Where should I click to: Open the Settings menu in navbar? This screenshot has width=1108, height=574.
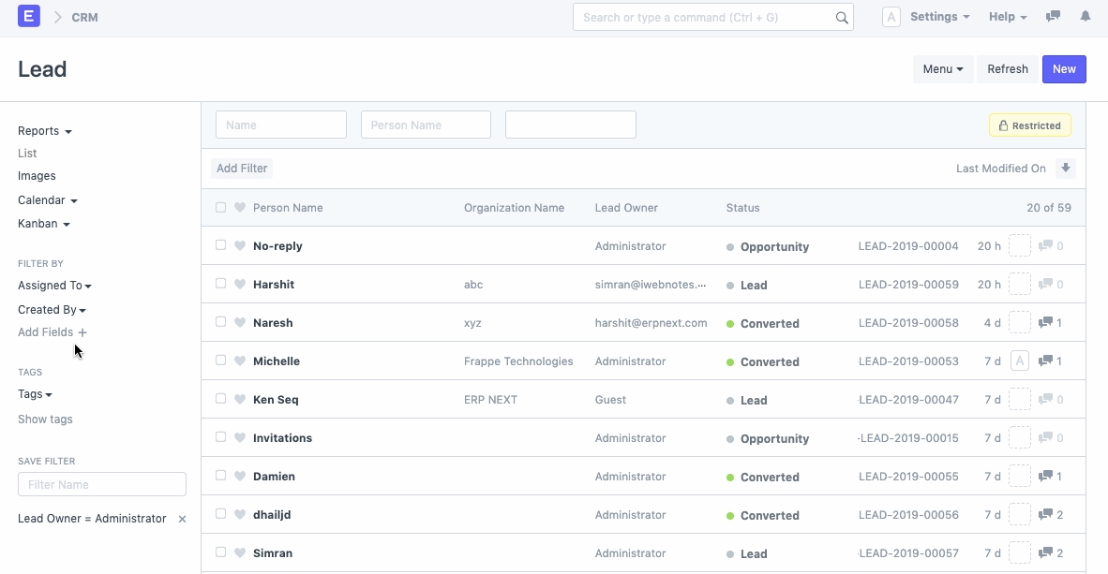coord(938,17)
